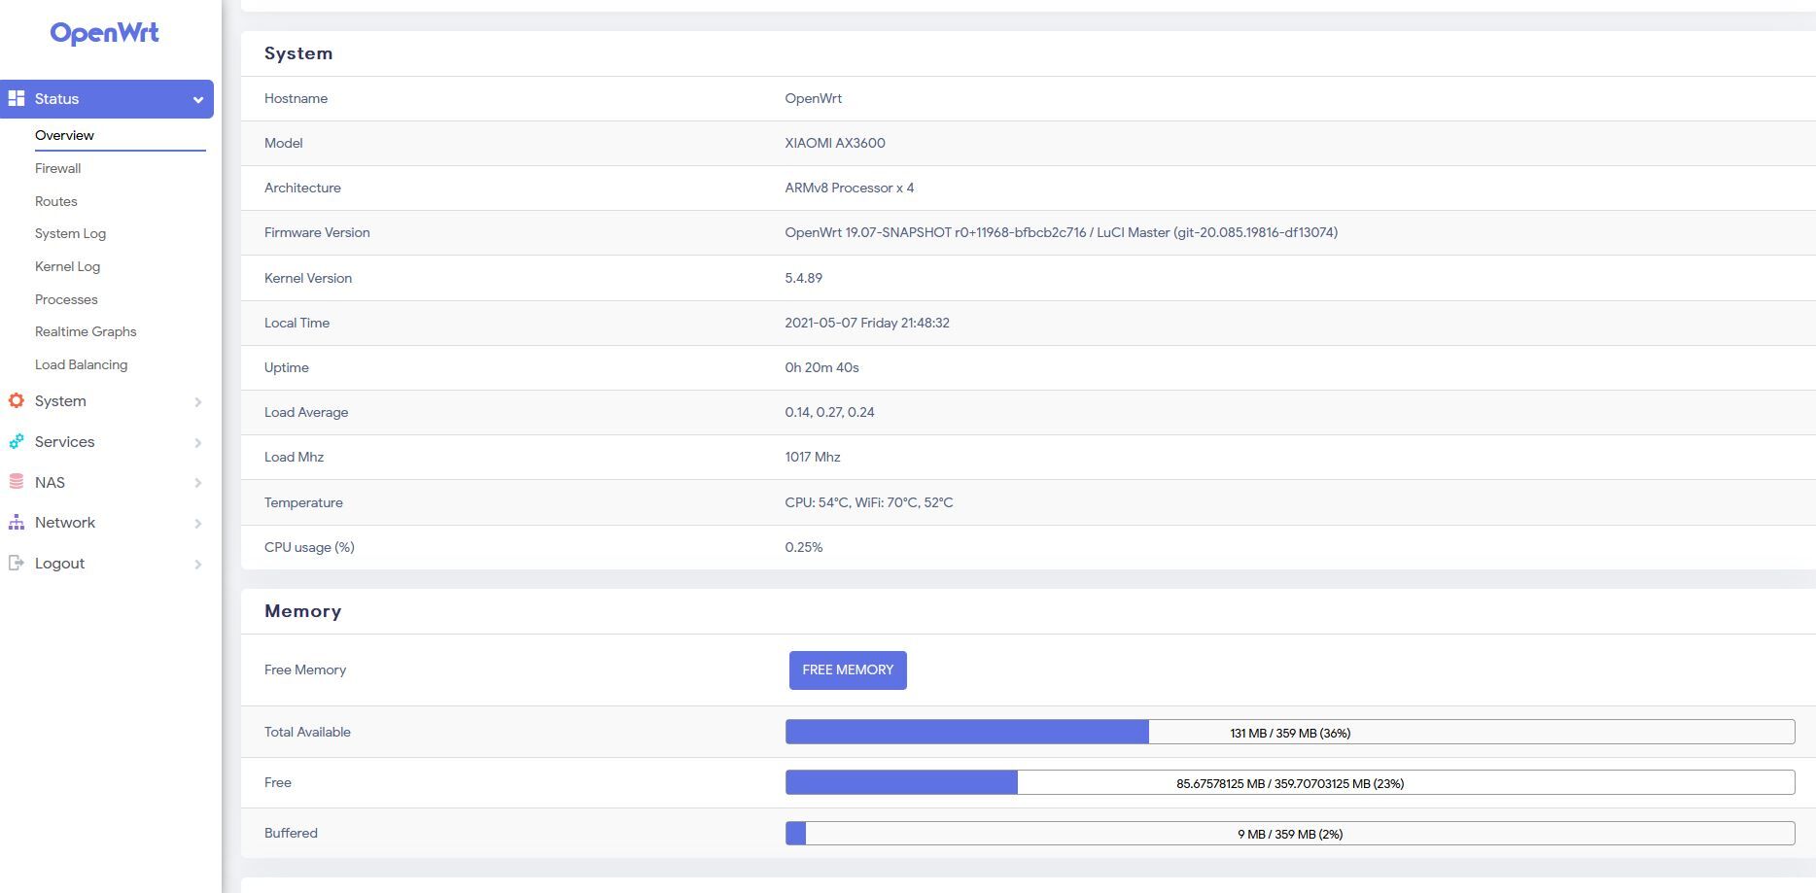Expand the System menu arrow

coord(198,401)
